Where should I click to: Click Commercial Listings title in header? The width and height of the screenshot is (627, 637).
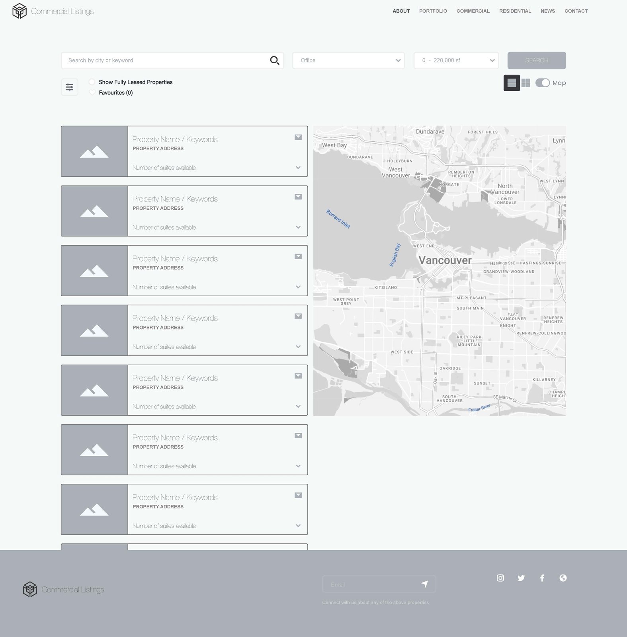point(63,11)
